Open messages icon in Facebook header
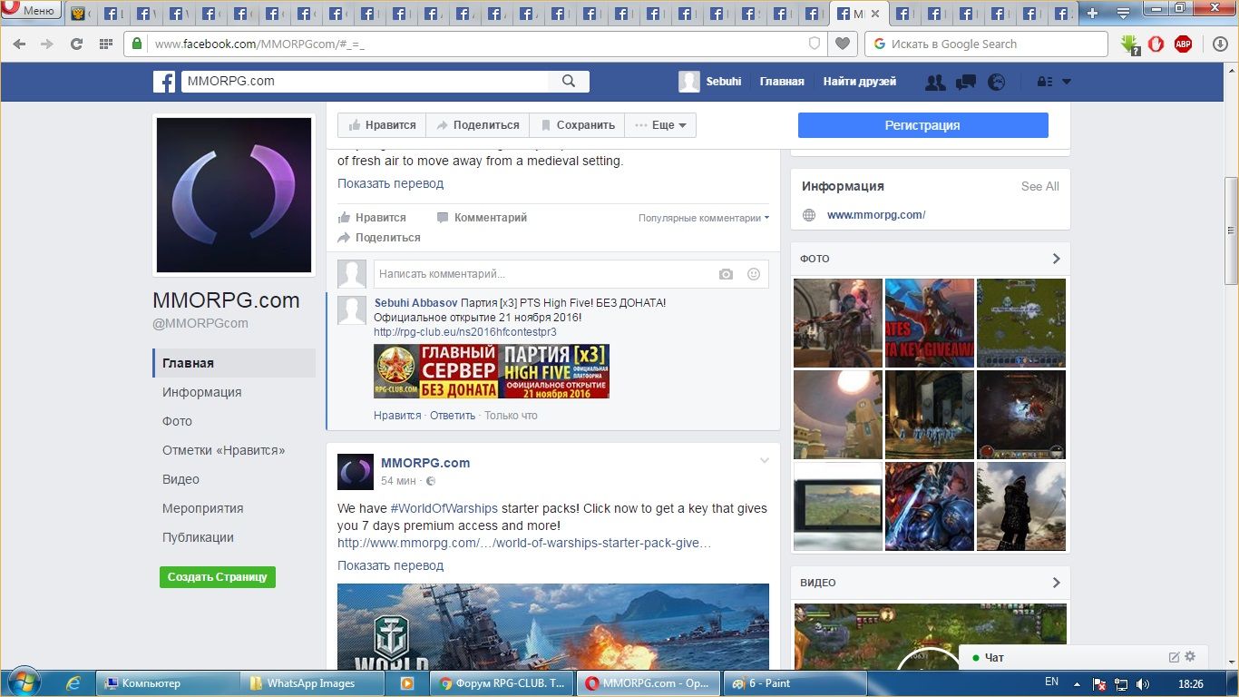 tap(965, 82)
